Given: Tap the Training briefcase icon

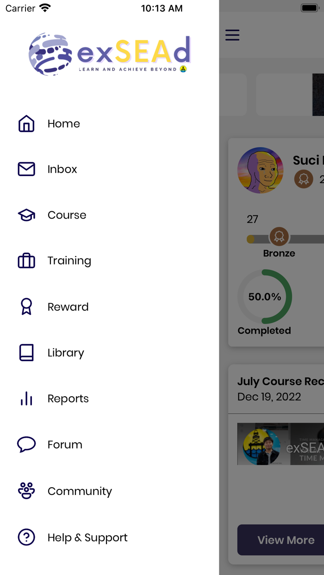Looking at the screenshot, I should [x=26, y=261].
